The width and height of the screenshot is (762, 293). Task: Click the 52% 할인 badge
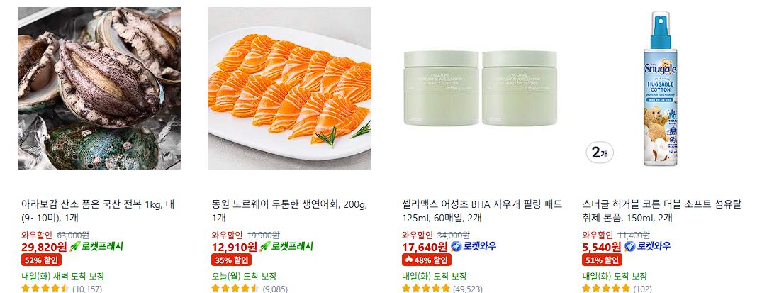[41, 260]
